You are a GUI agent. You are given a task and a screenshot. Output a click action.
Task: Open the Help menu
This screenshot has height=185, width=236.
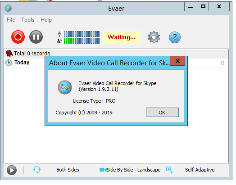tap(46, 20)
